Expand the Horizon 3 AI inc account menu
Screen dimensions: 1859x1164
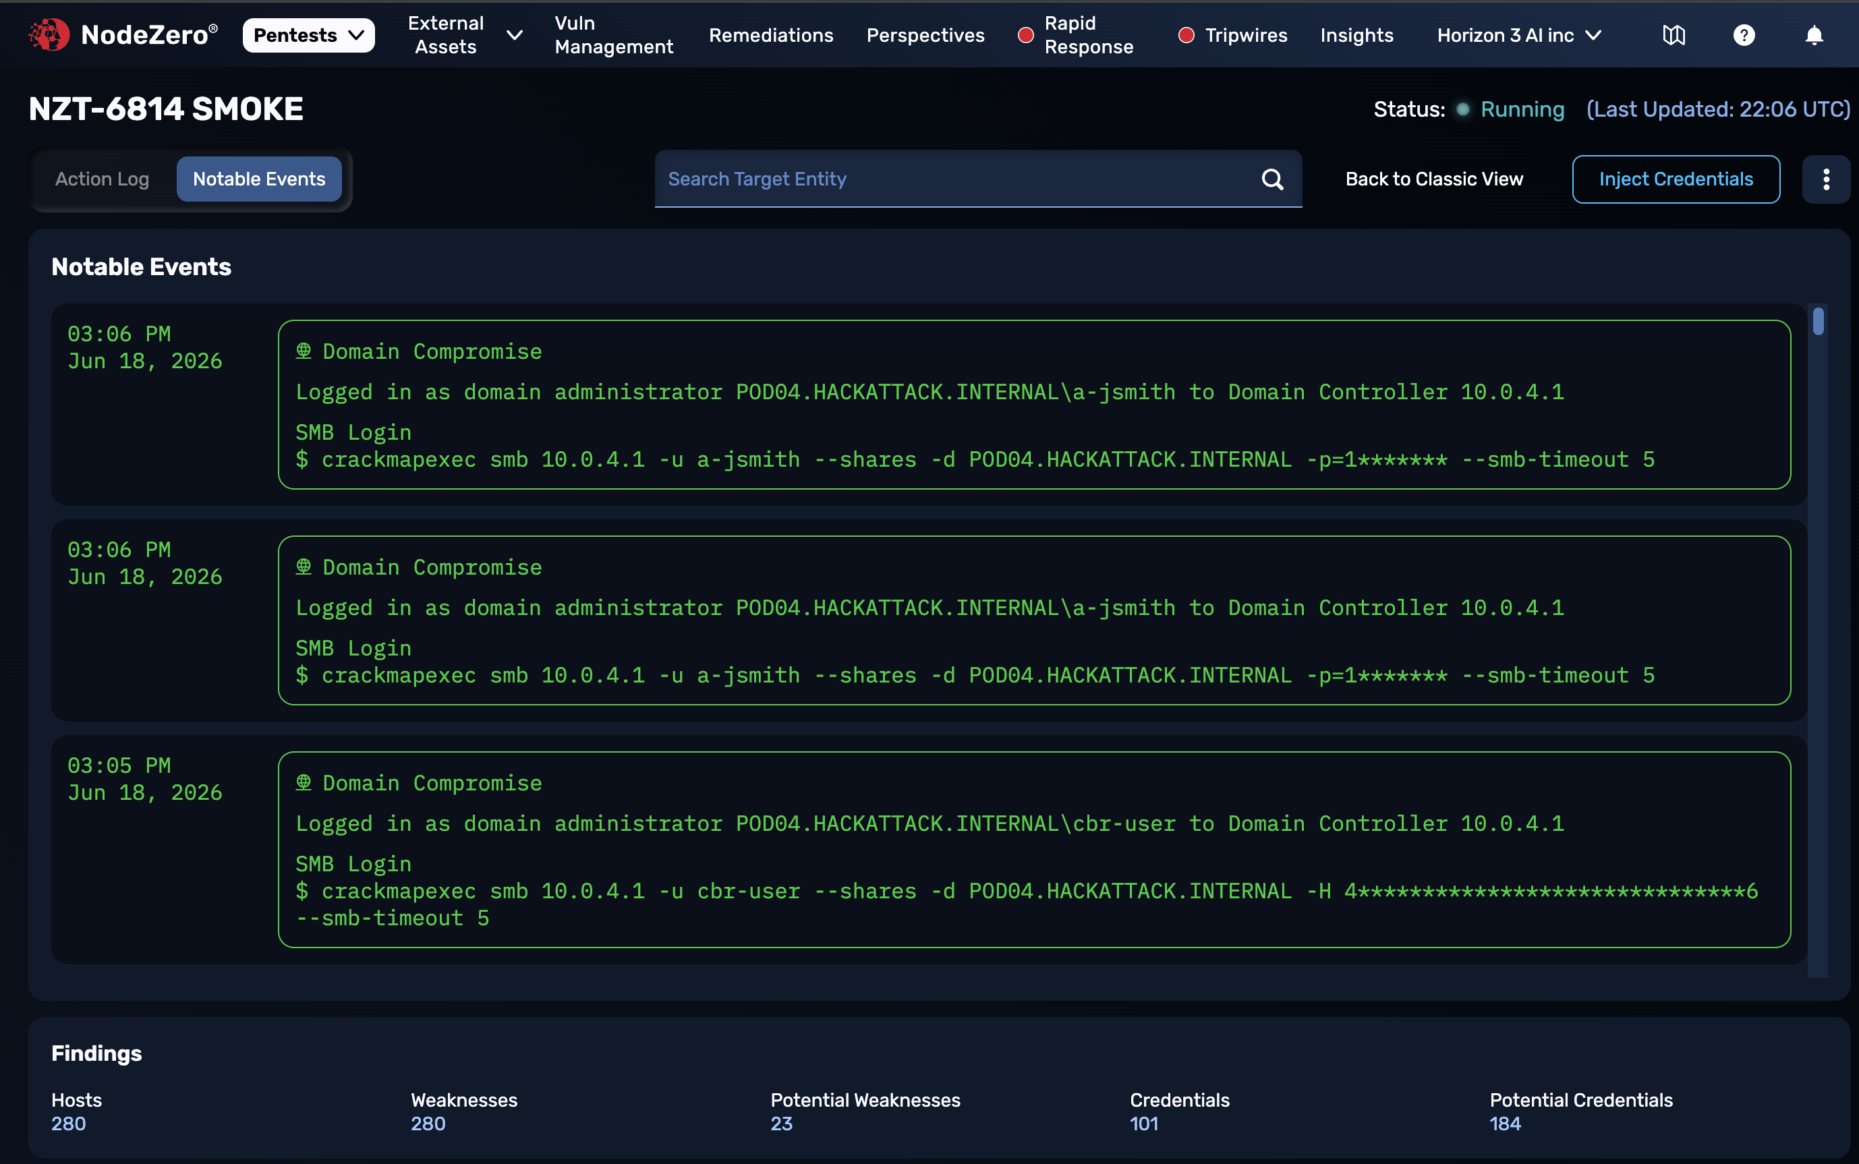pos(1519,36)
